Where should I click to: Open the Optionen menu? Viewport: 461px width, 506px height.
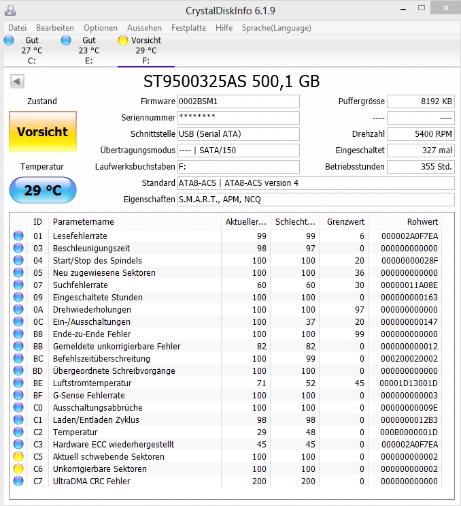(101, 28)
